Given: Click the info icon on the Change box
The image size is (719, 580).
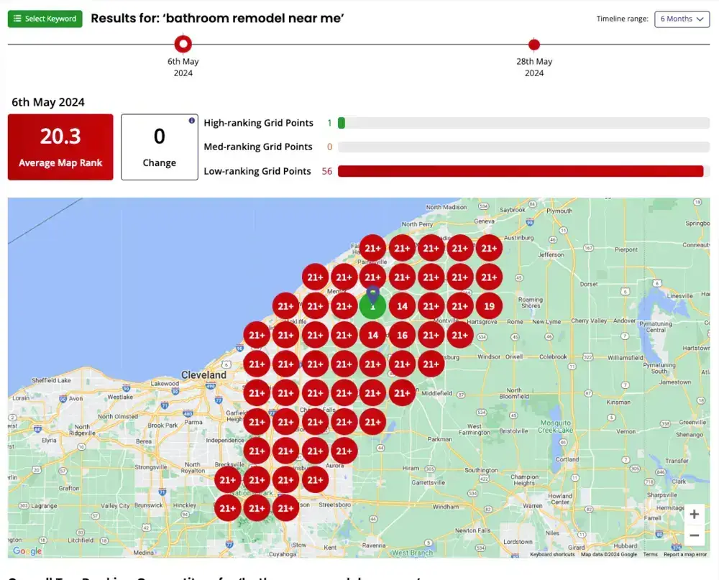Looking at the screenshot, I should [x=191, y=121].
